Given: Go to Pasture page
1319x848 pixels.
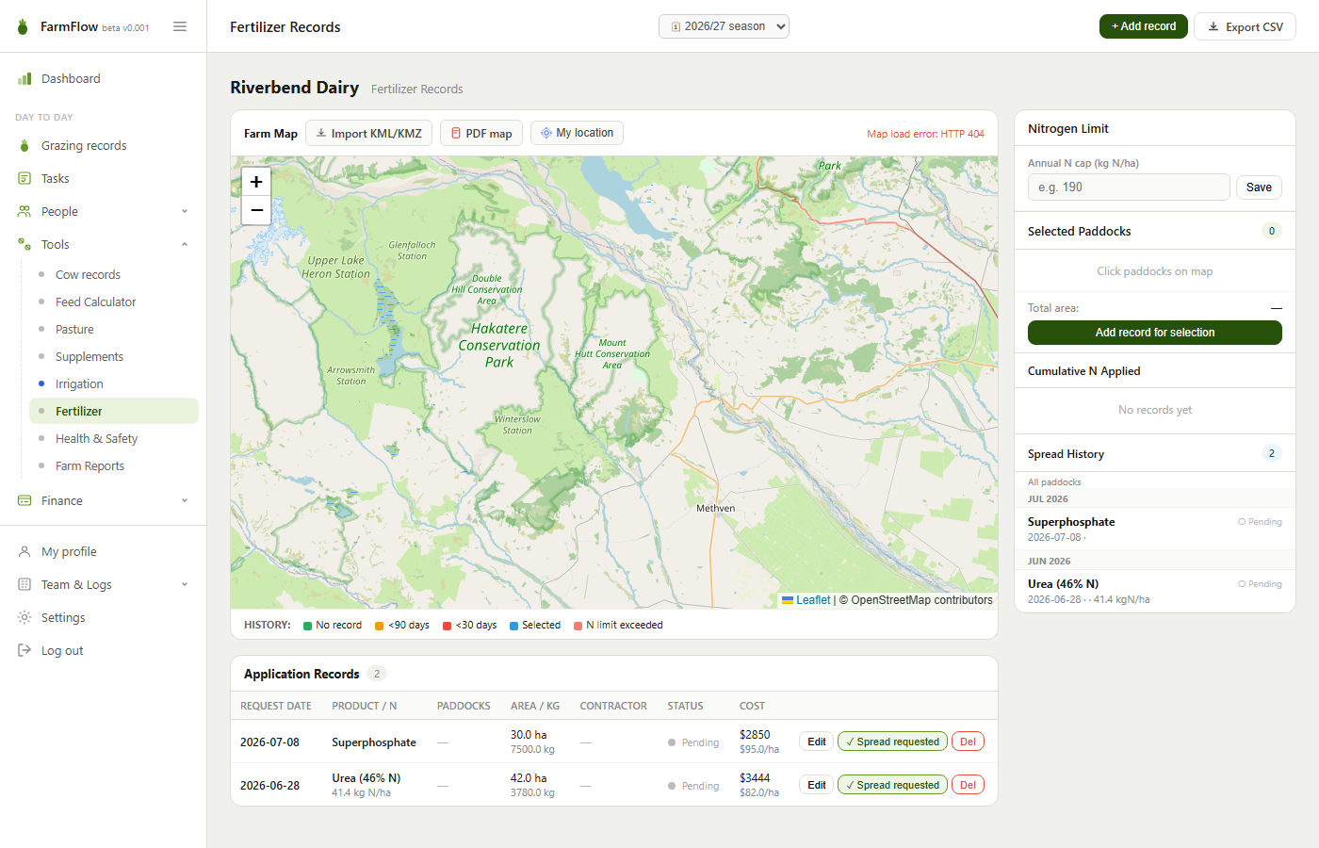Looking at the screenshot, I should click(114, 330).
